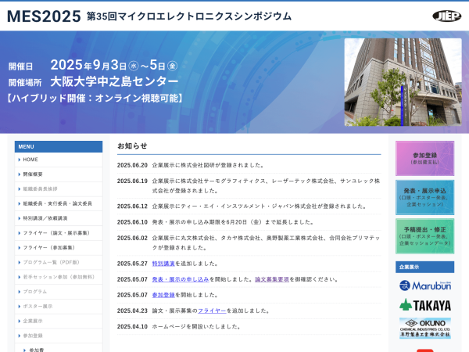Viewport: 469px width, 352px height.
Task: Click the MES2025 site title
Action: [x=44, y=16]
